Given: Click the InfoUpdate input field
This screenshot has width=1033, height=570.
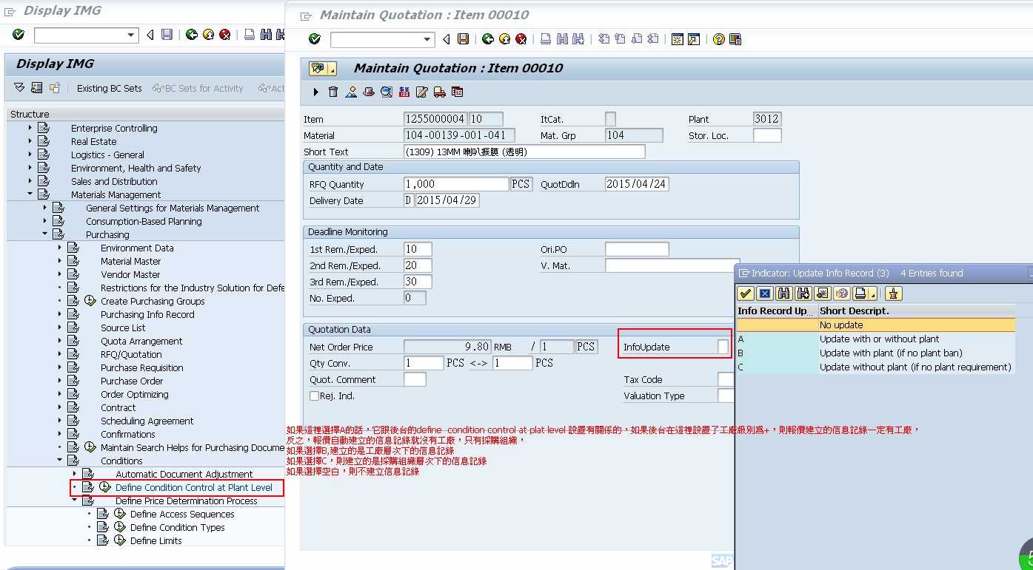Looking at the screenshot, I should pos(723,347).
